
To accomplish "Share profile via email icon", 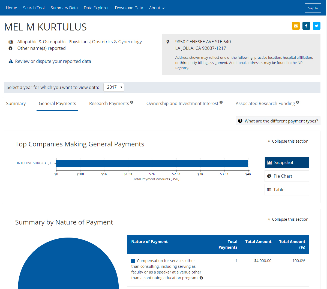I will (x=296, y=26).
